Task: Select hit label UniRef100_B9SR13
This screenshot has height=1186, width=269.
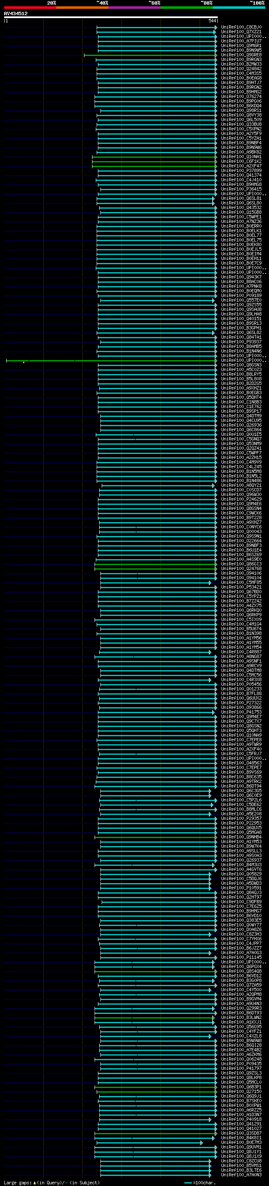Action: point(241,323)
